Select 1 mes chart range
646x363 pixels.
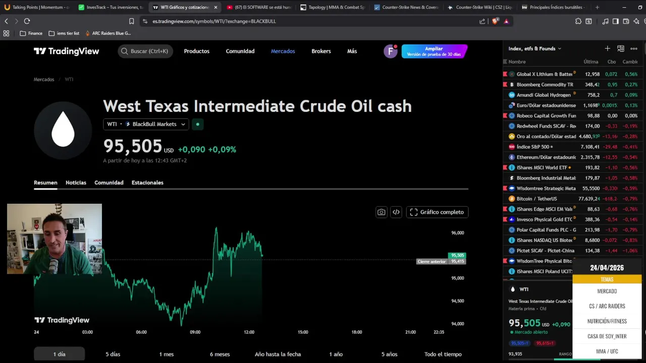pyautogui.click(x=167, y=354)
